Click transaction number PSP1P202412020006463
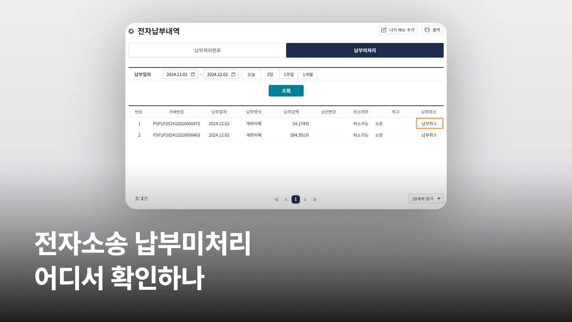Image resolution: width=572 pixels, height=322 pixels. pyautogui.click(x=177, y=135)
